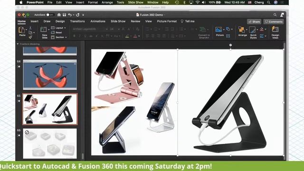Viewport: 304px width, 171px height.
Task: Click the Redo circular arrow icon
Action: pos(77,15)
